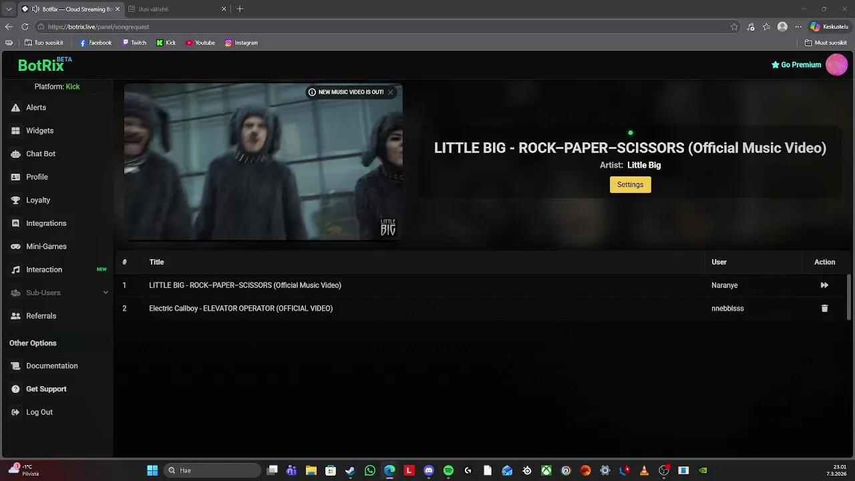855x481 pixels.
Task: Click the User column header
Action: 719,262
